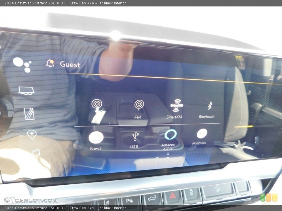Open the News app
This screenshot has height=211, width=282.
(96, 141)
